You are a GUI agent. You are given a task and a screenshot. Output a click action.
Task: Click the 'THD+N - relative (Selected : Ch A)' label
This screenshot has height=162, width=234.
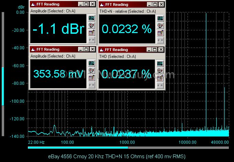128,11
